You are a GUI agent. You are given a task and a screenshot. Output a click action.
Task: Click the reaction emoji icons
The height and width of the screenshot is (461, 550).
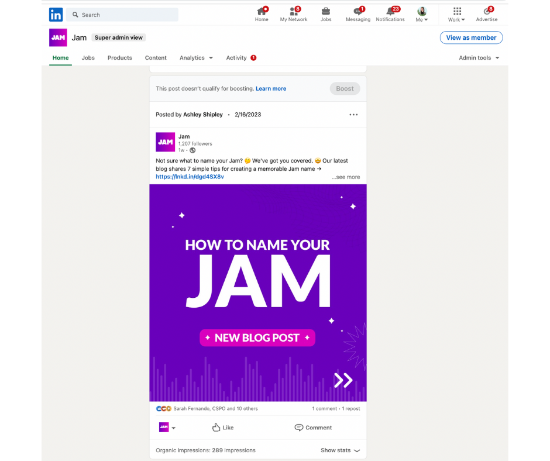(x=164, y=409)
